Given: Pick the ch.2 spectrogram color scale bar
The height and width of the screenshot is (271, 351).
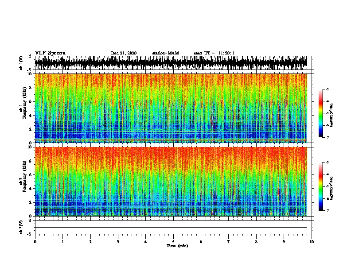Looking at the screenshot, I should 321,186.
